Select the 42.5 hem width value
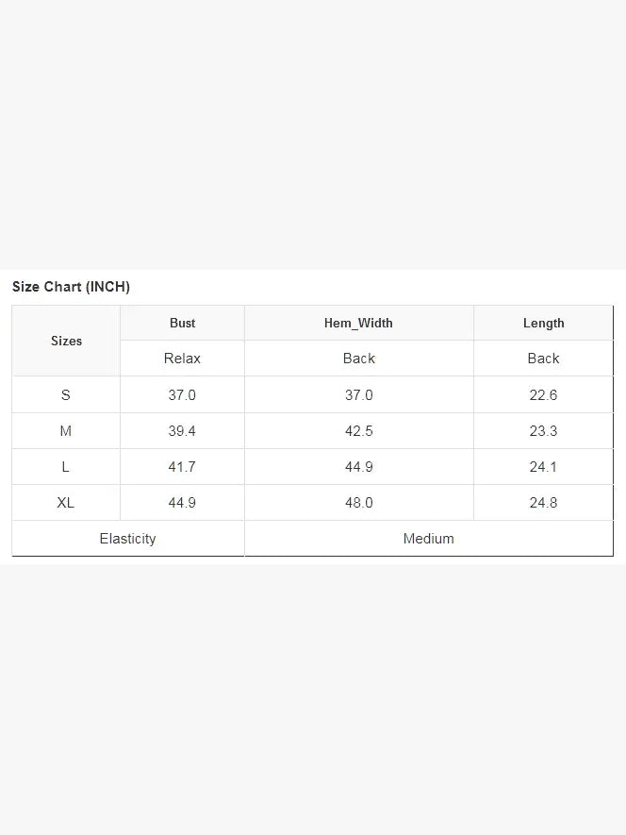The height and width of the screenshot is (835, 626). (x=359, y=431)
